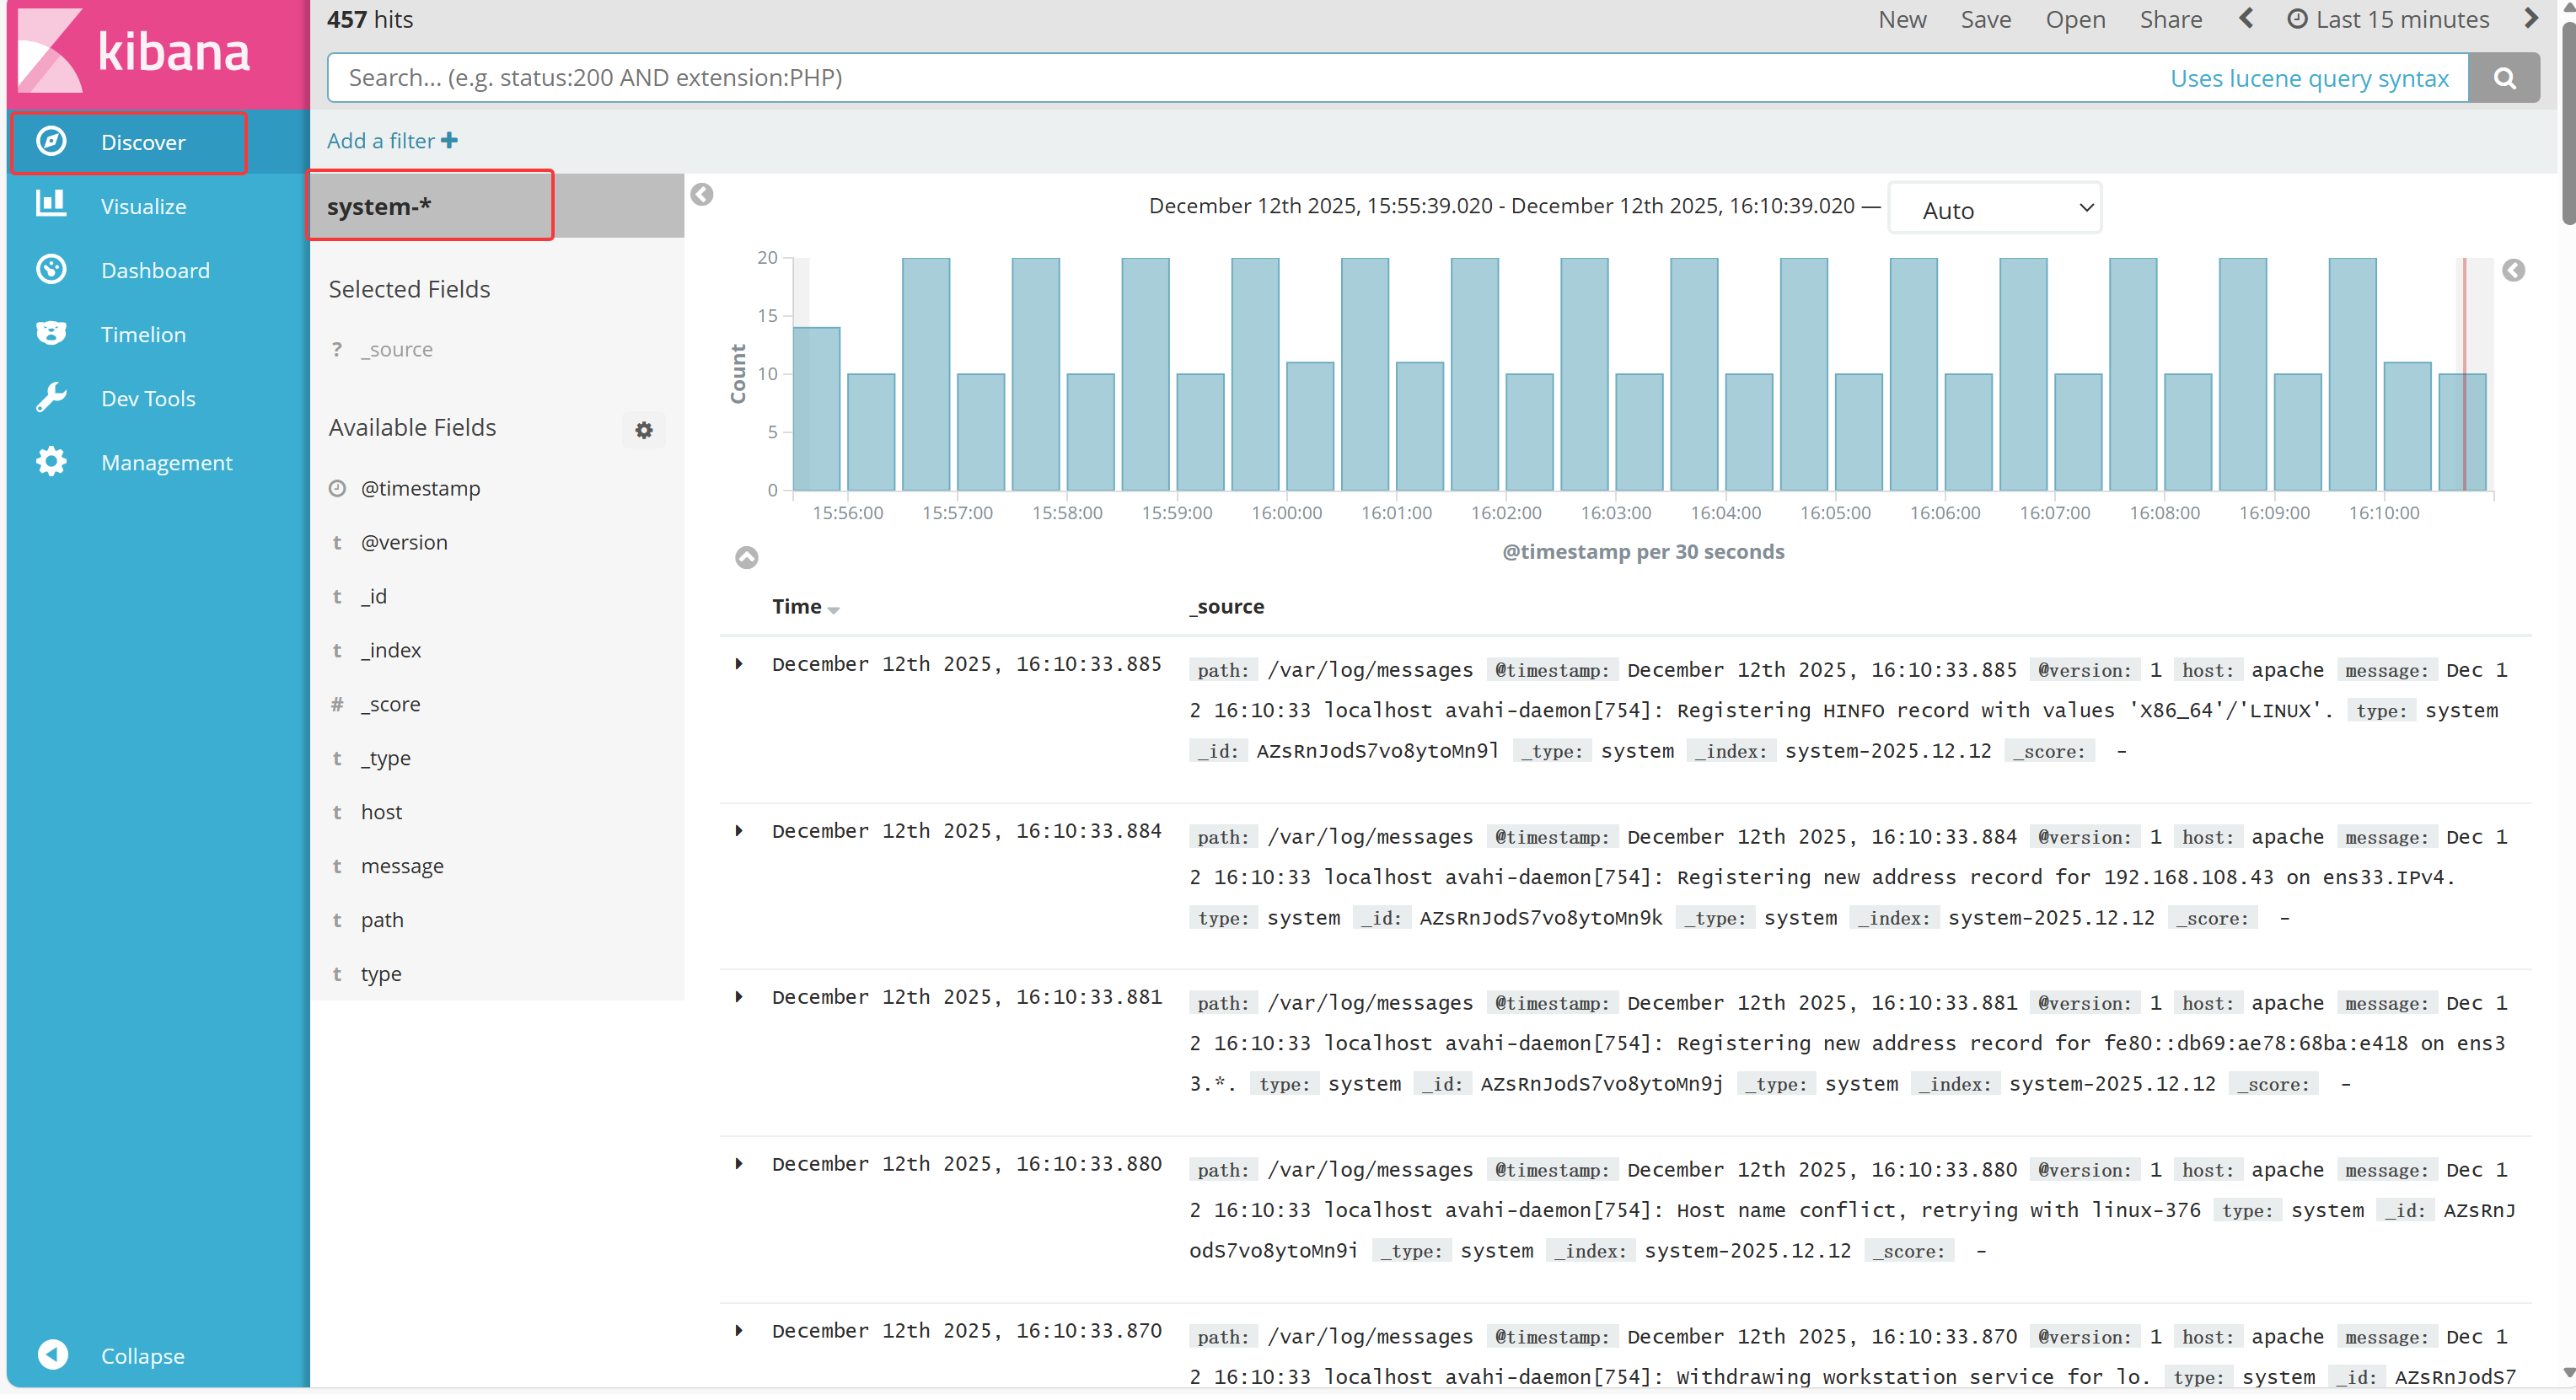The image size is (2576, 1400).
Task: Select the _id field in Available Fields
Action: [x=374, y=596]
